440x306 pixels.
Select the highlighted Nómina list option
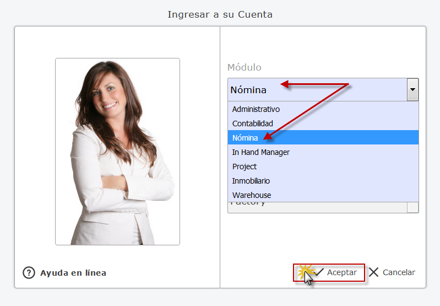click(x=323, y=138)
